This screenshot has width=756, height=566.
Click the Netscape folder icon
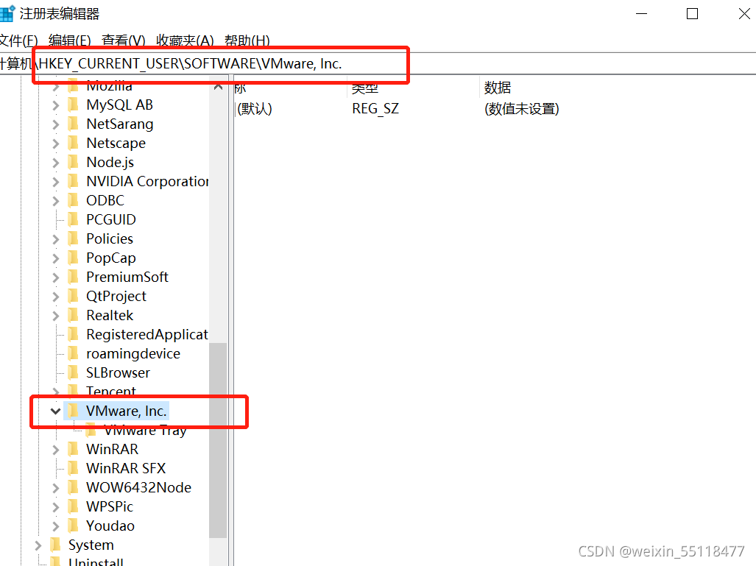(x=74, y=144)
